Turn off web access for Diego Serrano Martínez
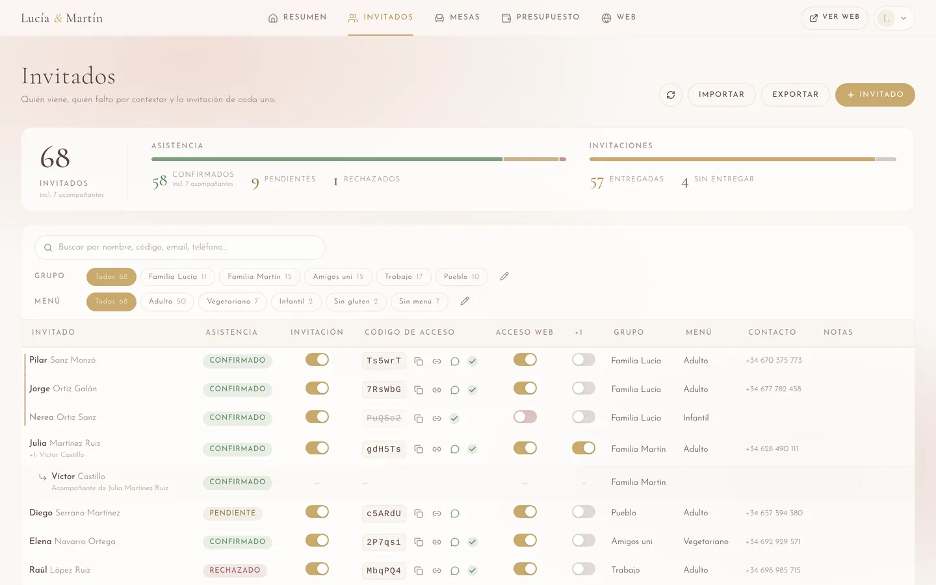 [525, 512]
